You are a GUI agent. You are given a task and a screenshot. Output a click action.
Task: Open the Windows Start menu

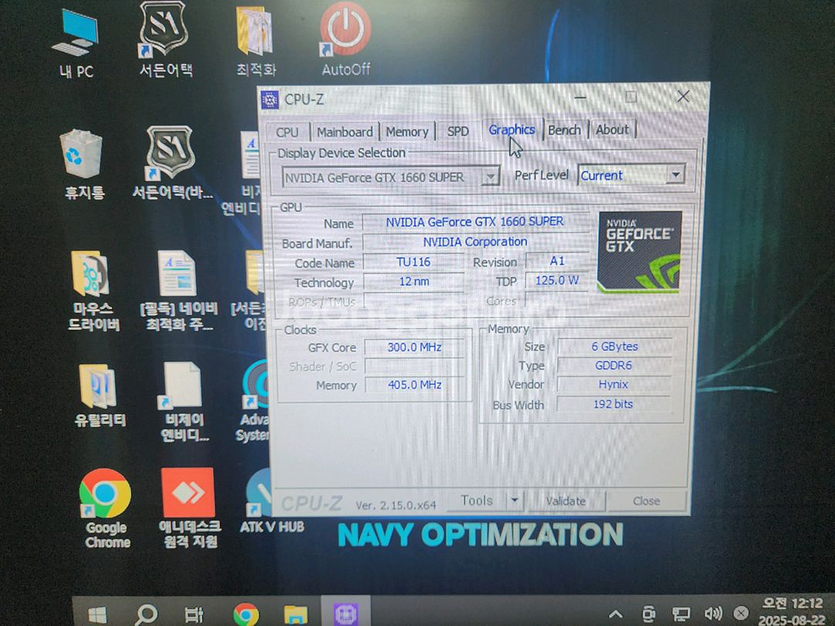tap(97, 615)
